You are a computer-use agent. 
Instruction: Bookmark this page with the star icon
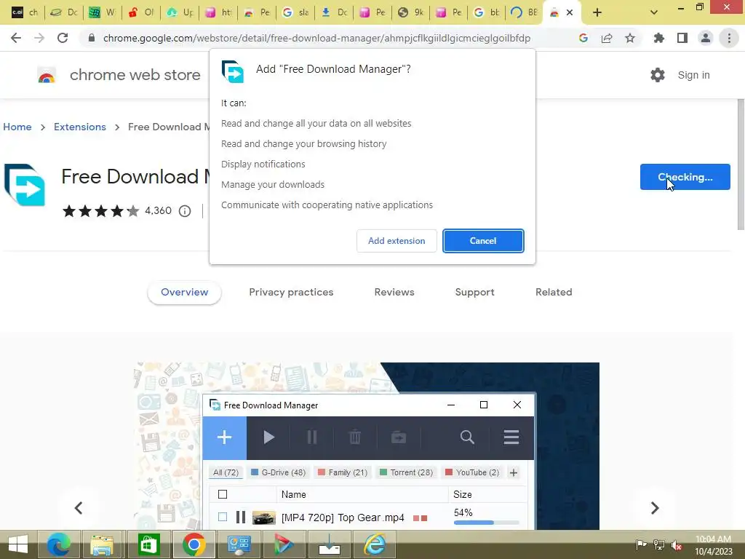630,38
